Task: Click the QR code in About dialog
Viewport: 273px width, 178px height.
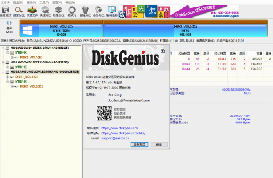Action: (x=104, y=113)
